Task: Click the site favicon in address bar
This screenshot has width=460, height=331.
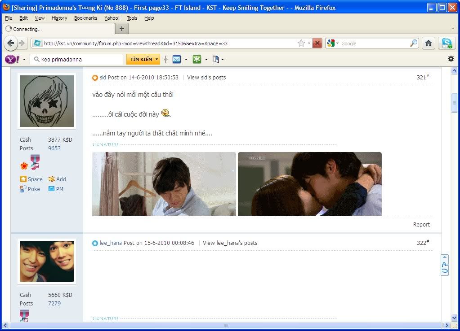Action: (x=37, y=44)
